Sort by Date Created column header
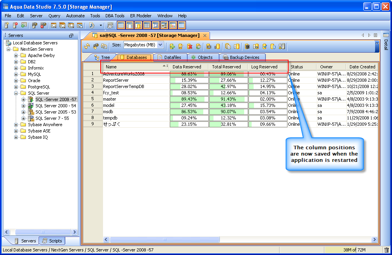The width and height of the screenshot is (392, 255). click(x=362, y=67)
